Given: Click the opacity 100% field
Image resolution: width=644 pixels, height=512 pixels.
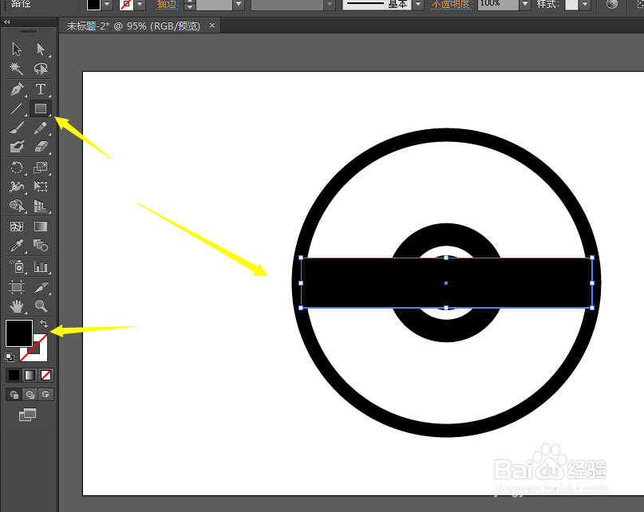Looking at the screenshot, I should [498, 4].
